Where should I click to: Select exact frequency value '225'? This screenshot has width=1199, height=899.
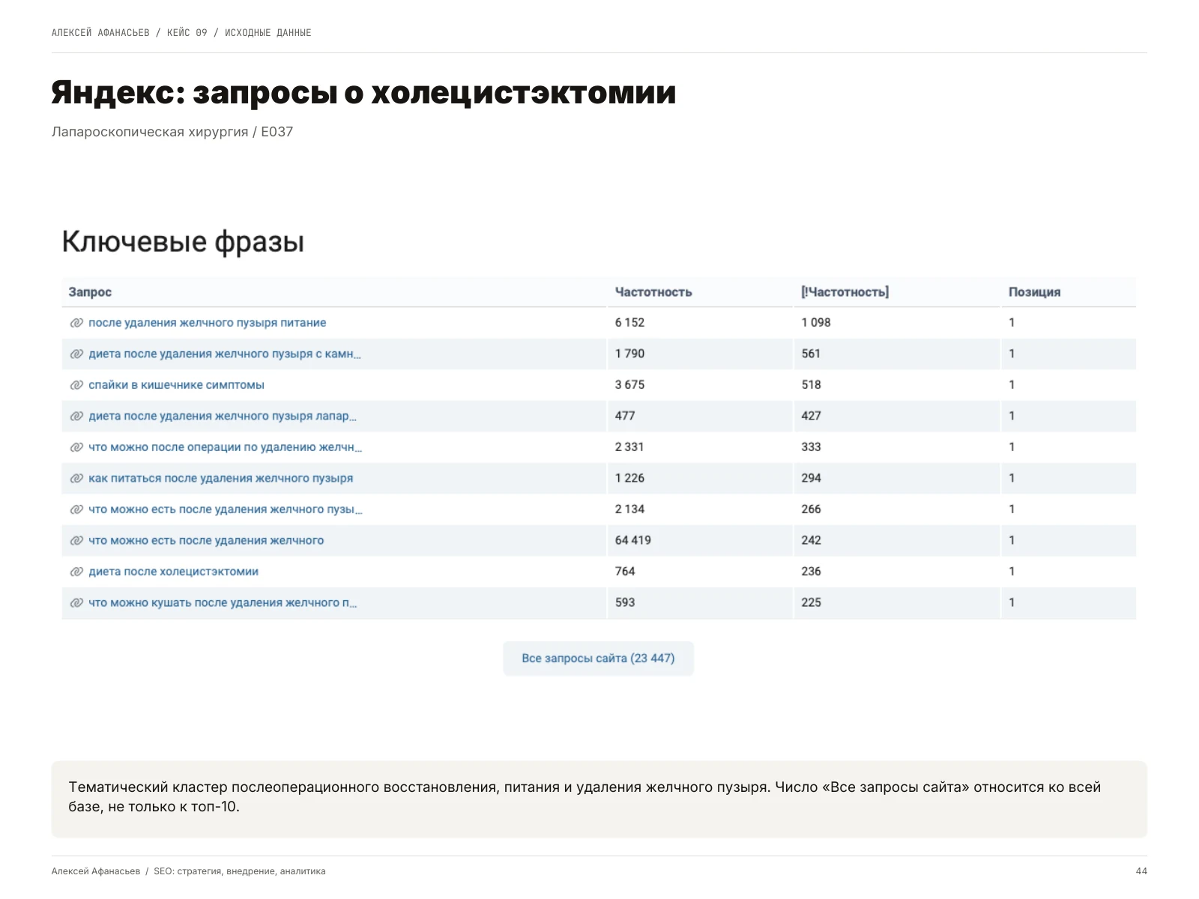point(811,602)
